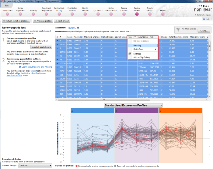Image resolution: width=213 pixels, height=169 pixels.
Task: Open the Resolve Conflicts text link
Action: click(14, 76)
